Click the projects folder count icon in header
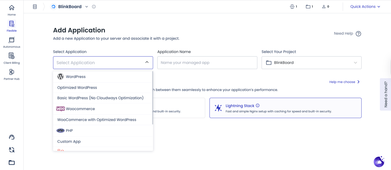Viewport: 391px width, 170px height. [308, 7]
